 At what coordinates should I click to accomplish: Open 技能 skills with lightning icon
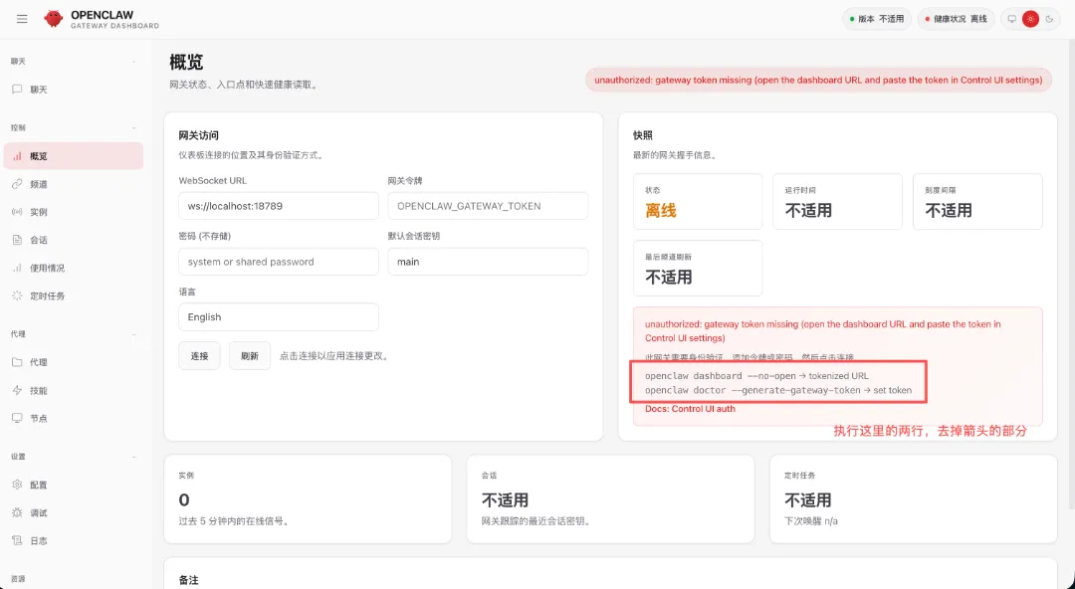[74, 390]
